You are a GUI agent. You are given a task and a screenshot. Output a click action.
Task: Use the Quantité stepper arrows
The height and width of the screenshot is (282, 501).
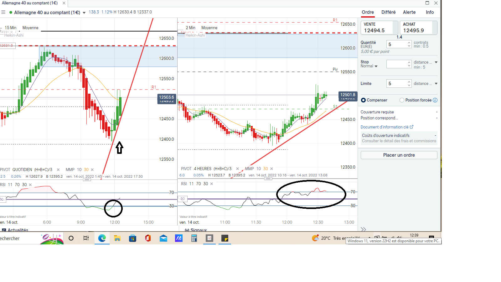click(409, 44)
